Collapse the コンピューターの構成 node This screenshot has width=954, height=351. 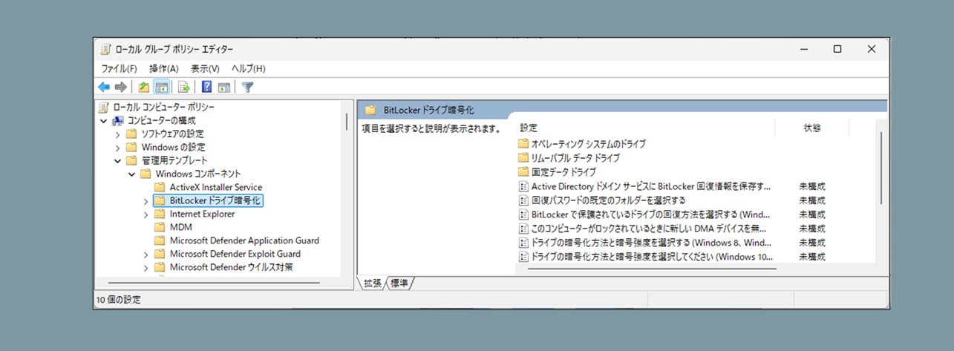point(103,120)
